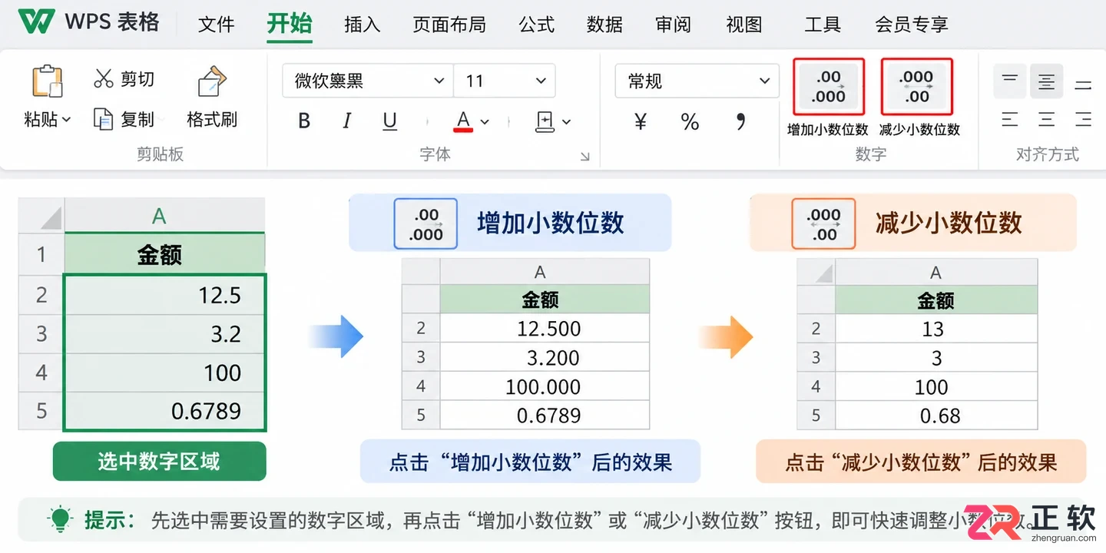Apply the font color A icon
The height and width of the screenshot is (553, 1106).
click(x=462, y=121)
